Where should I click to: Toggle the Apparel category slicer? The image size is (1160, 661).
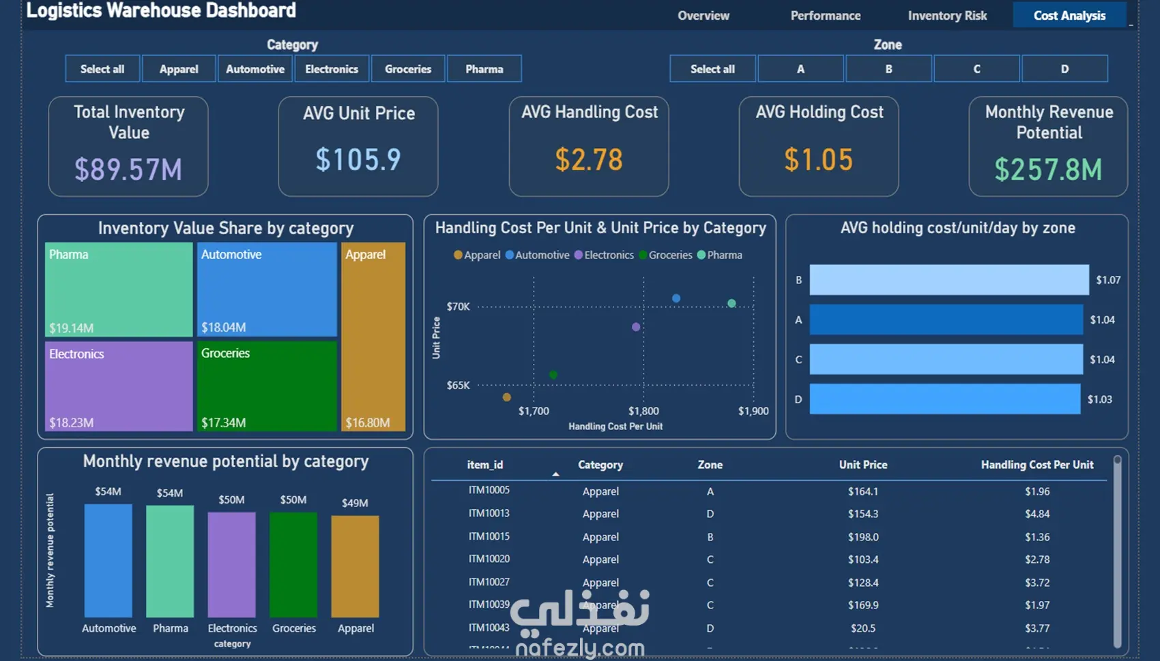(x=179, y=69)
